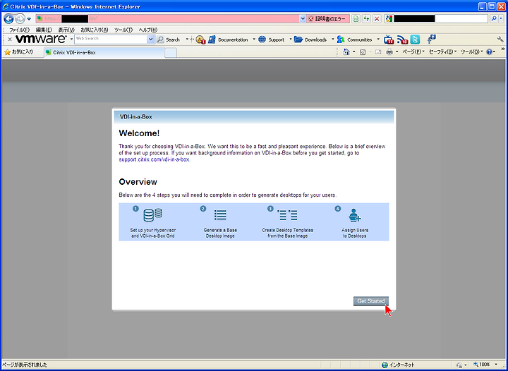The width and height of the screenshot is (508, 371).
Task: Open the ページ(P) command bar menu
Action: (413, 51)
